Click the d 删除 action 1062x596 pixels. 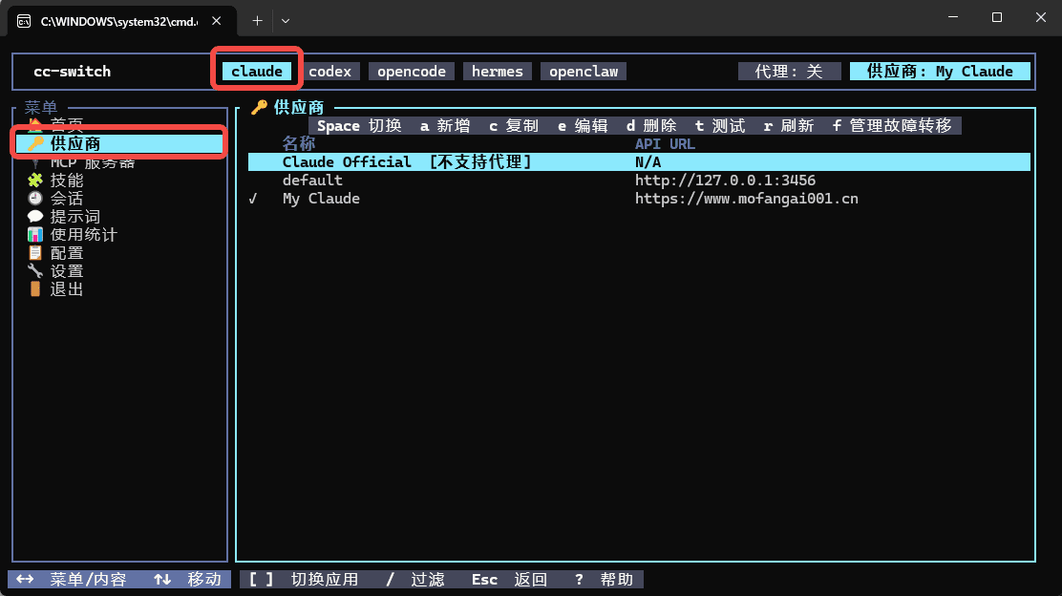651,126
